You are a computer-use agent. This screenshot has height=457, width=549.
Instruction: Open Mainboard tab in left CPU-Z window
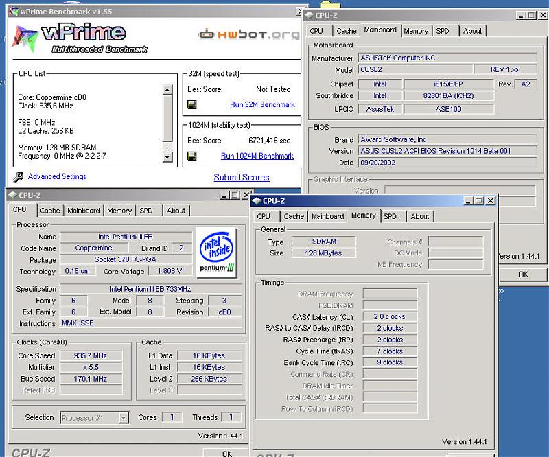83,211
